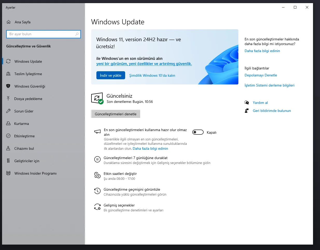
Task: Click the Home icon beside Ana Sayfa
Action: [9, 22]
